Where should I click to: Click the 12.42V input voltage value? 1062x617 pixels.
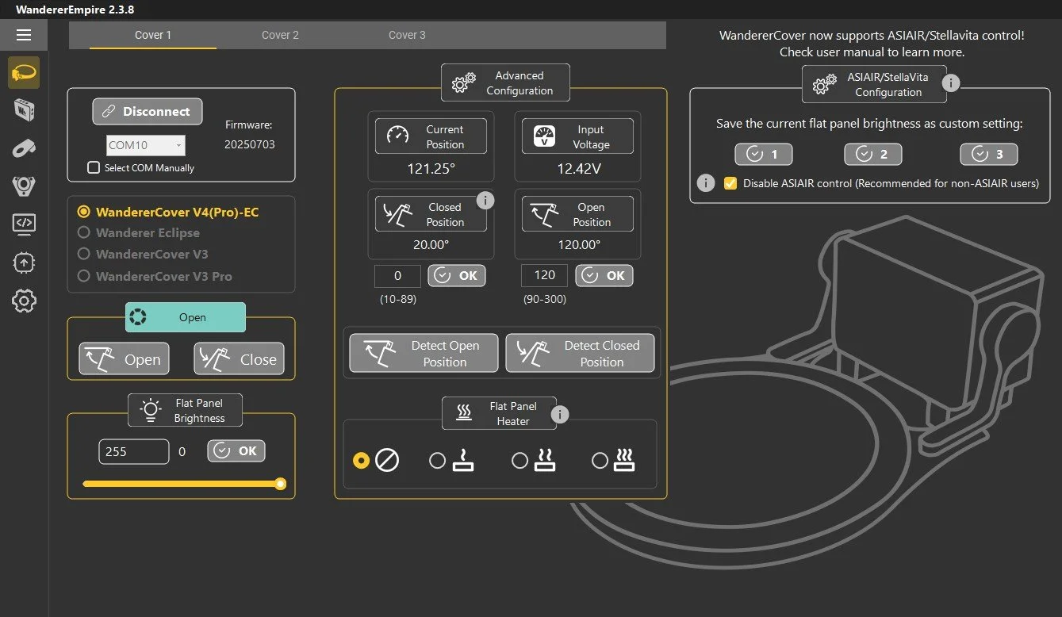click(x=577, y=167)
